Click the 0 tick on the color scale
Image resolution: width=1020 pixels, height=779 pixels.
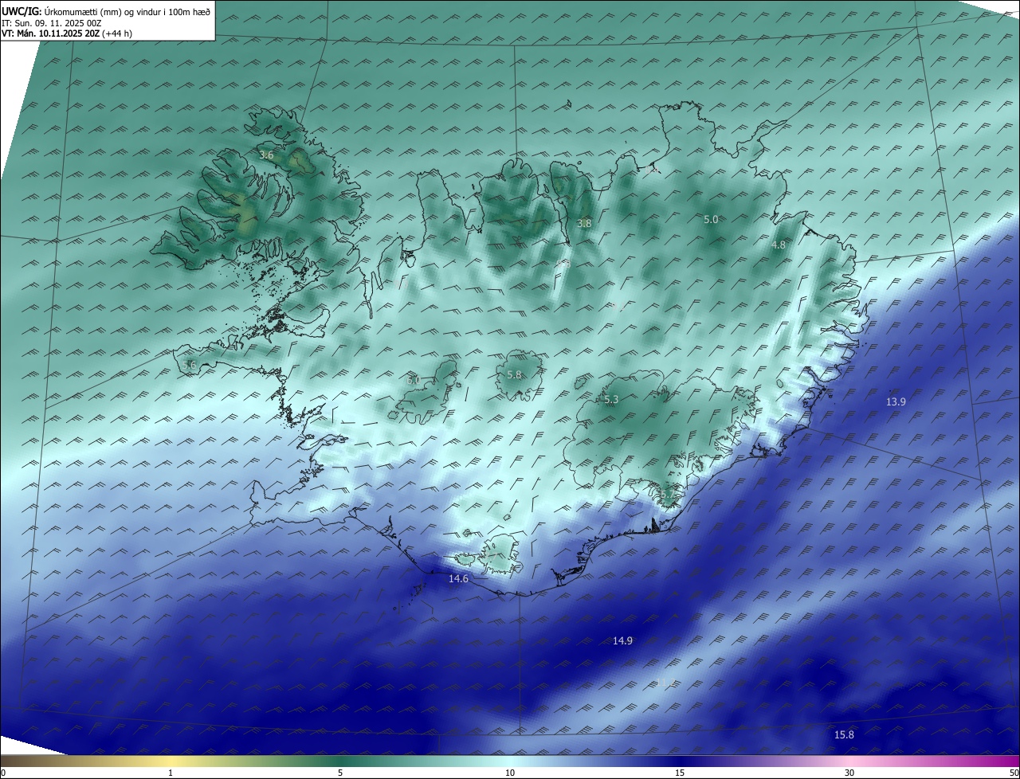click(3, 773)
